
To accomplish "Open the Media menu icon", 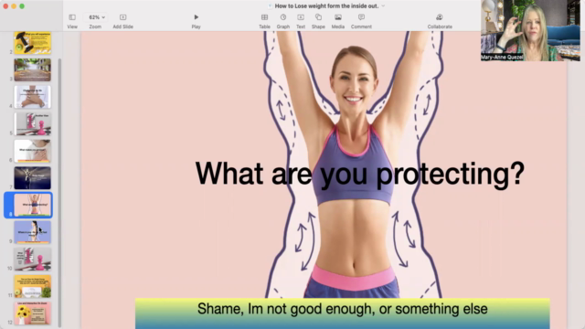I will [338, 17].
